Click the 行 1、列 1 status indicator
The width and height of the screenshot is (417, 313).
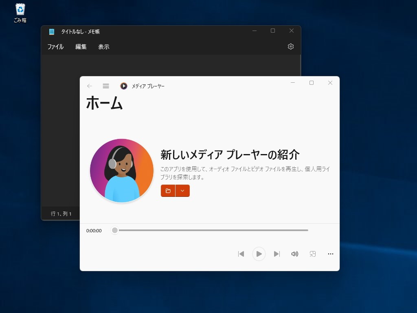point(60,213)
